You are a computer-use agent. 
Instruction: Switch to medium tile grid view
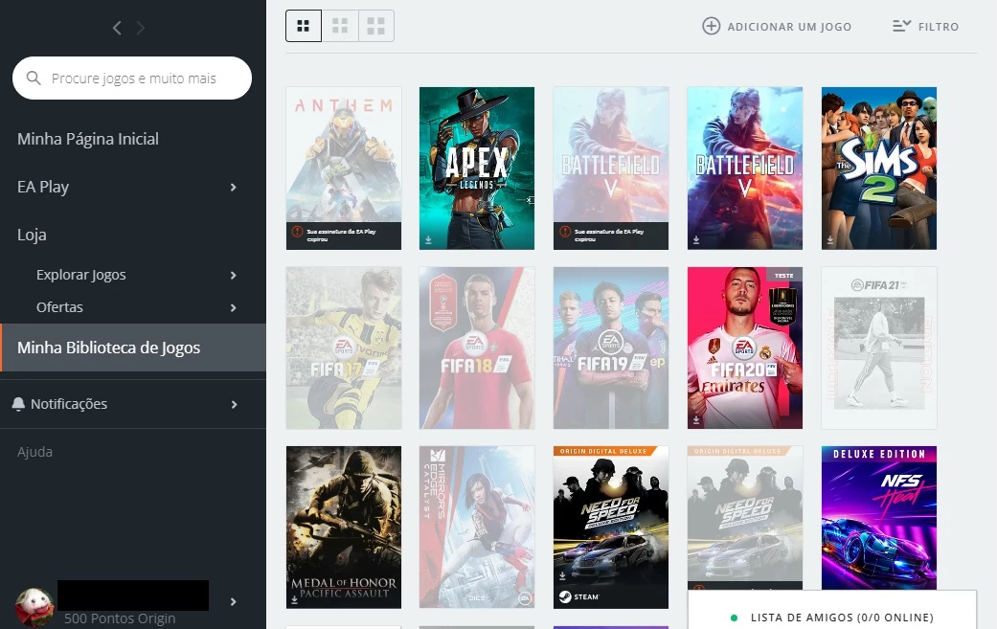point(340,26)
